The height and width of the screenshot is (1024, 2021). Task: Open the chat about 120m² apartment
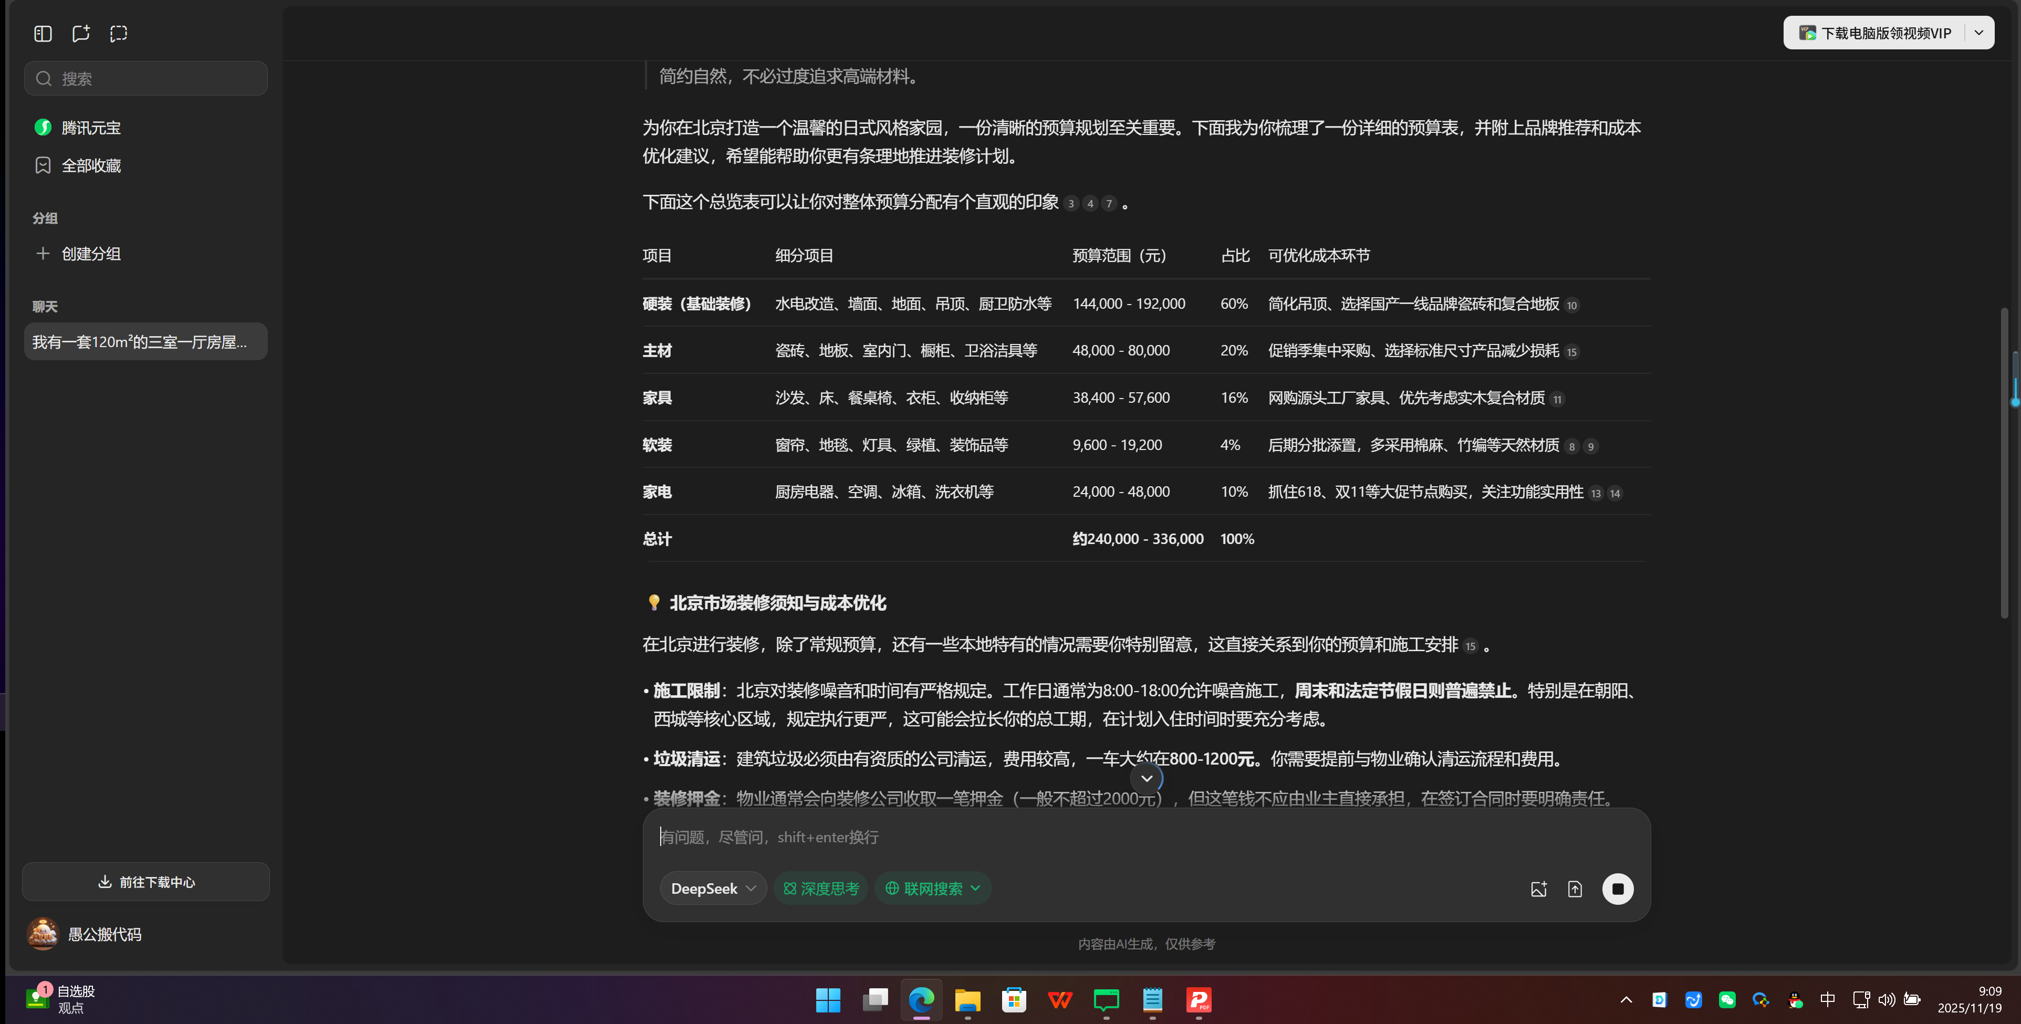pos(145,341)
